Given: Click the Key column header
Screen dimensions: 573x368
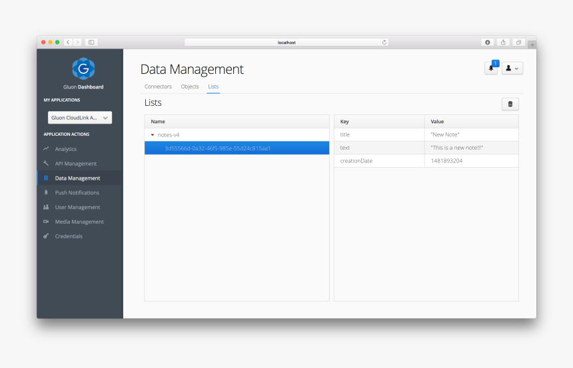Looking at the screenshot, I should (379, 122).
